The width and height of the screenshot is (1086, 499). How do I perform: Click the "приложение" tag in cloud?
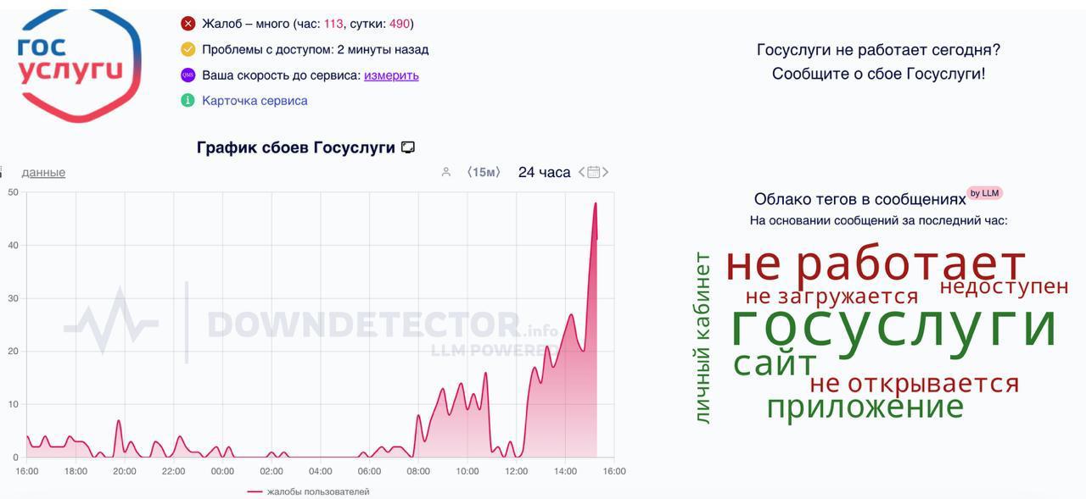click(865, 407)
